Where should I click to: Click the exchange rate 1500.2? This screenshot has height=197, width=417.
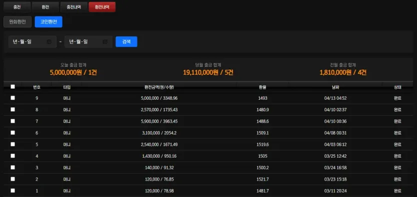(x=263, y=168)
